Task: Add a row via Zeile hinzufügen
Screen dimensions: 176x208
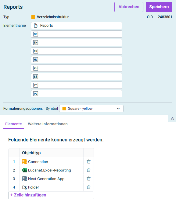Action: coord(28,195)
